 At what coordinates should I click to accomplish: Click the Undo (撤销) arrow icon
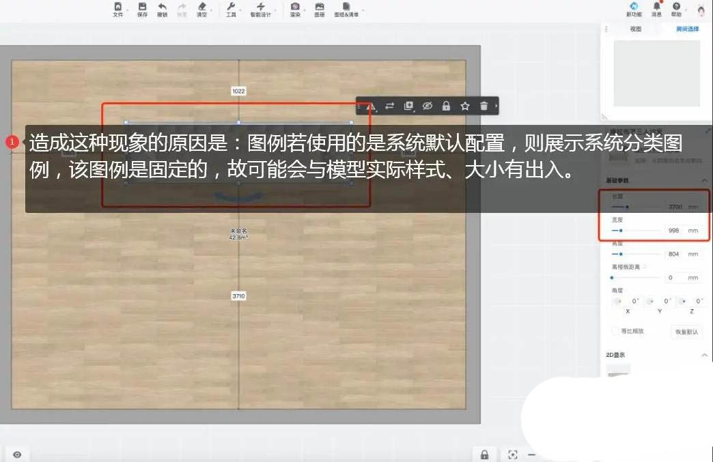pos(162,9)
